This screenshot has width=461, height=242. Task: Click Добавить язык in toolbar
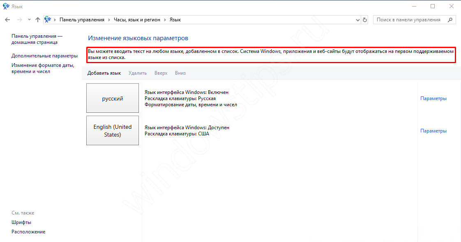104,73
